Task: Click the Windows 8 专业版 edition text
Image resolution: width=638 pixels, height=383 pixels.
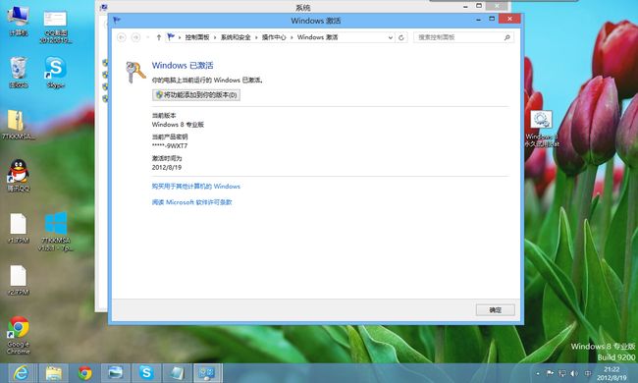Action: (x=178, y=125)
